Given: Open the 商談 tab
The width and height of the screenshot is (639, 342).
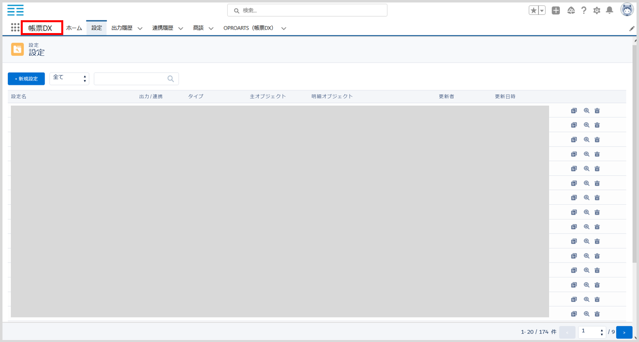Looking at the screenshot, I should [x=198, y=28].
